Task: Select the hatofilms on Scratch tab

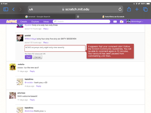Action: point(113,17)
